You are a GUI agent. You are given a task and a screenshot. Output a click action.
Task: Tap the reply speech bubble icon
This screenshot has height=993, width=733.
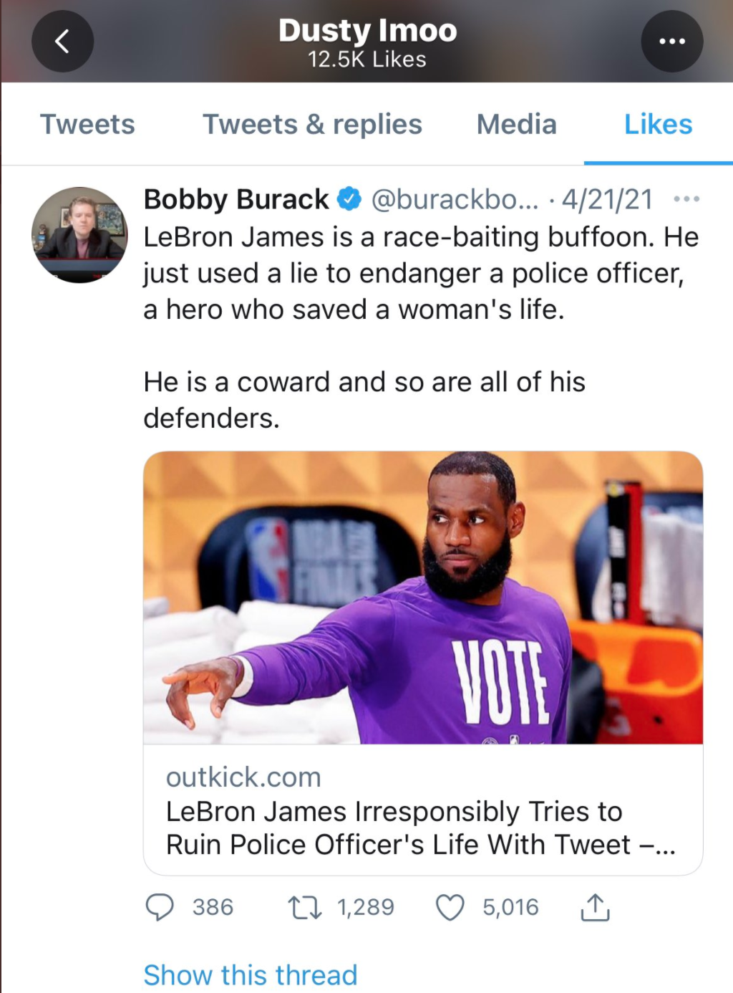point(160,907)
